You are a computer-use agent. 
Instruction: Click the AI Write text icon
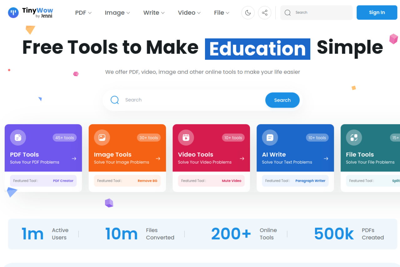(x=270, y=137)
